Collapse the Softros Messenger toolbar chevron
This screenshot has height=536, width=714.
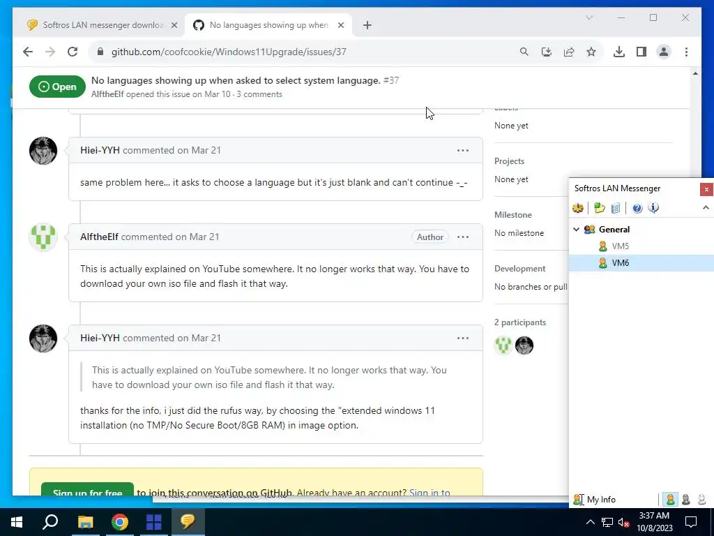pyautogui.click(x=706, y=208)
